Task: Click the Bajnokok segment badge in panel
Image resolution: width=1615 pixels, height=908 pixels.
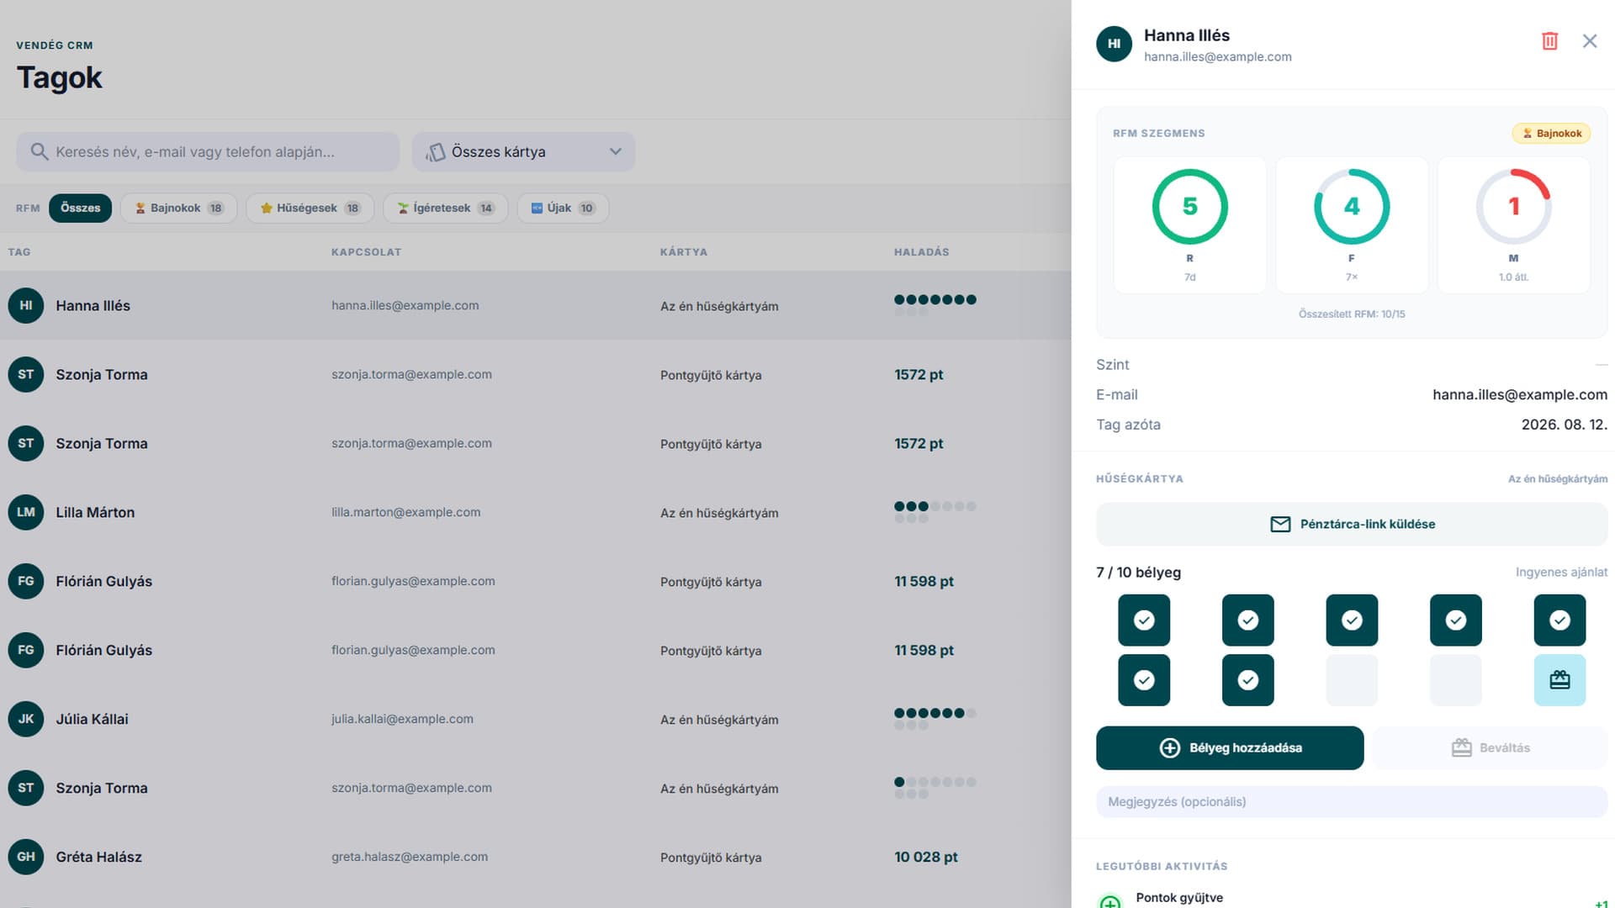Action: click(x=1551, y=134)
